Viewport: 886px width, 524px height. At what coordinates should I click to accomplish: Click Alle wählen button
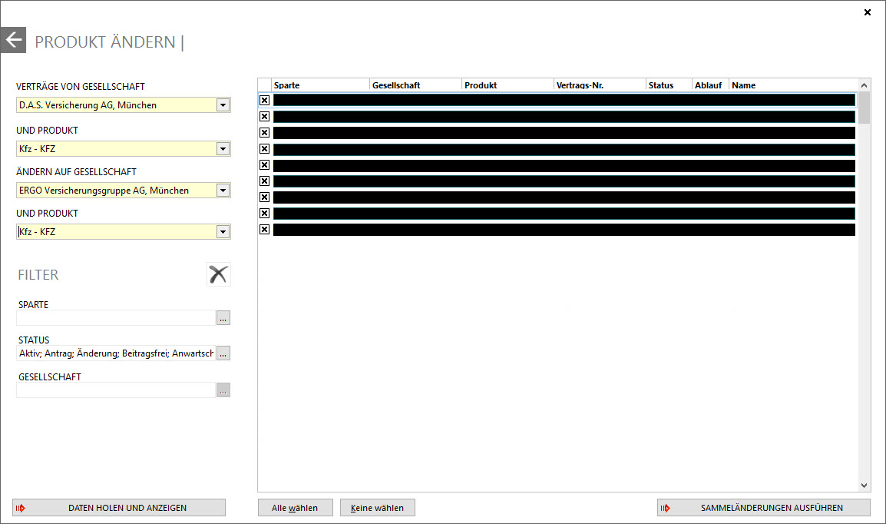click(296, 508)
